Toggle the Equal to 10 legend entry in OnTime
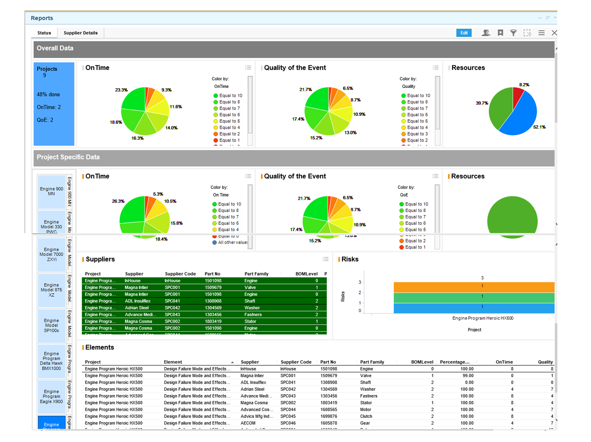The image size is (591, 442). pos(227,95)
